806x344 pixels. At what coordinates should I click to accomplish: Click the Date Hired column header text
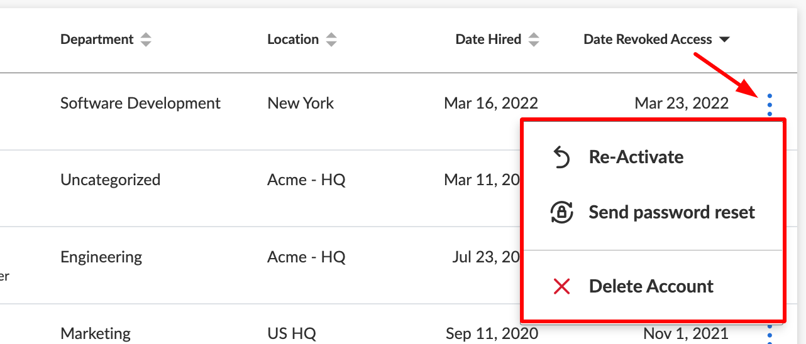(489, 40)
